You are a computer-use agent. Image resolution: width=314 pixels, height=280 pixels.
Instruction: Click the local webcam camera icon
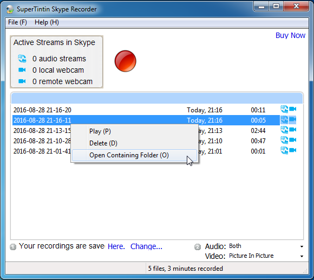(22, 70)
